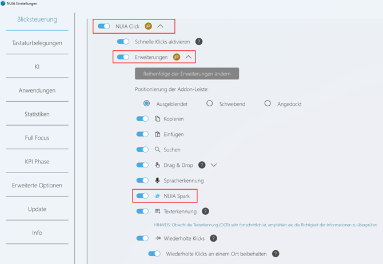This screenshot has width=383, height=264.
Task: Switch to the Erweiterte Optionen tab
Action: (x=37, y=185)
